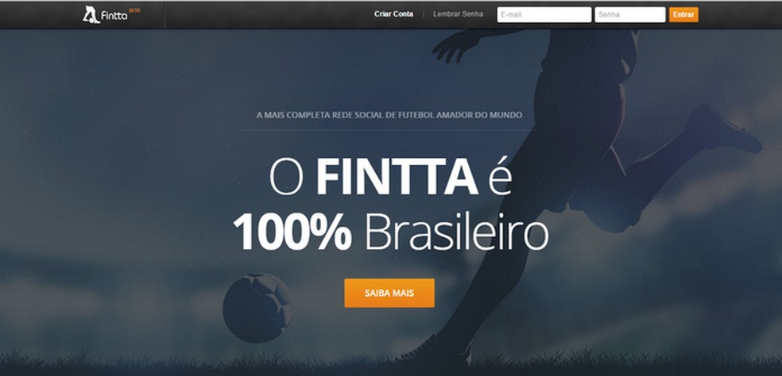Click the bold FINTTA headline word

click(x=397, y=176)
